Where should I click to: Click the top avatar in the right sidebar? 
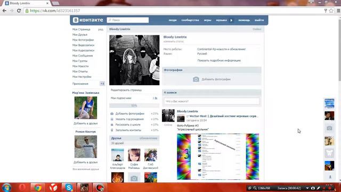(329, 103)
